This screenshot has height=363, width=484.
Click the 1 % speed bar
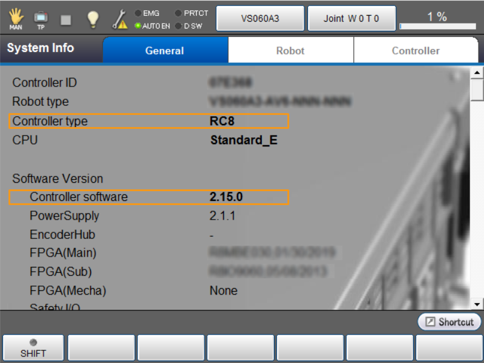[x=437, y=26]
